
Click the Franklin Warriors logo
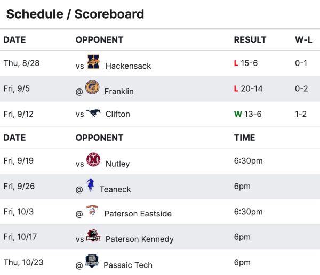[92, 87]
